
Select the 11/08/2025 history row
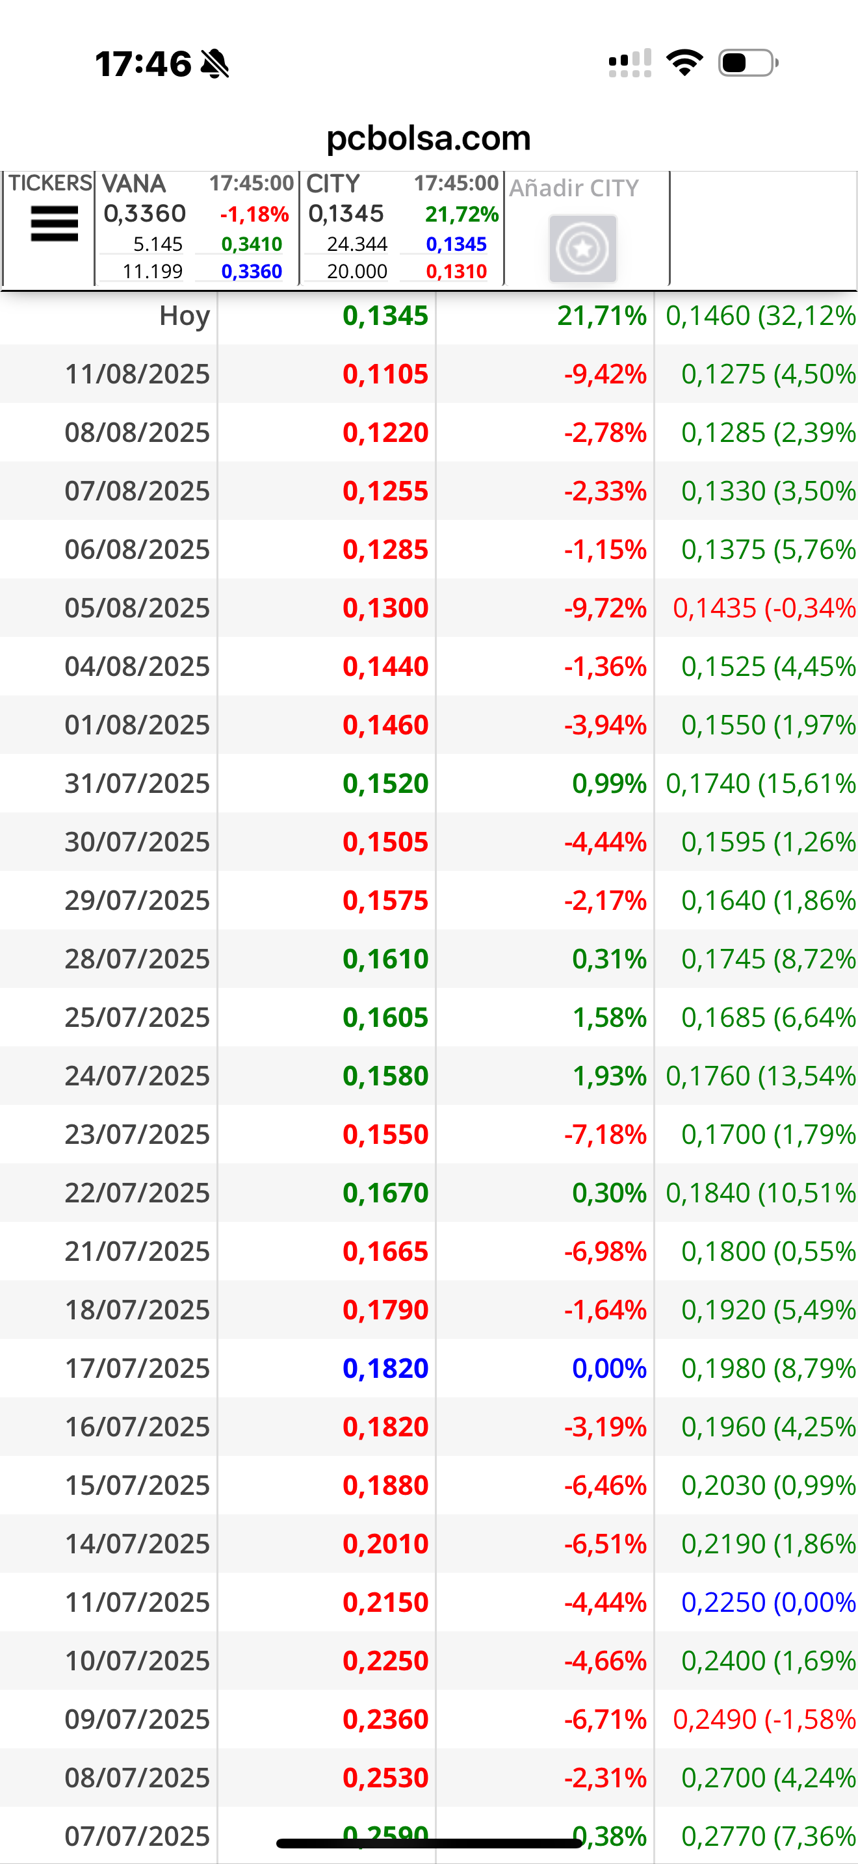click(429, 374)
